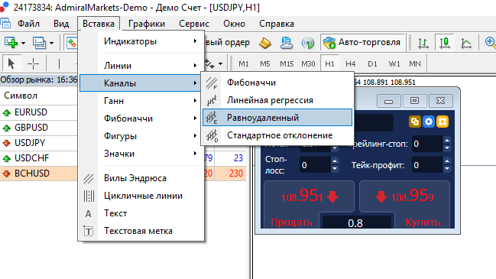Select the D1 timeframe

pyautogui.click(x=372, y=64)
